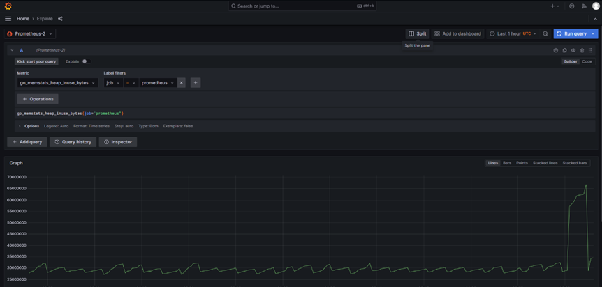Image resolution: width=602 pixels, height=287 pixels.
Task: Click the Add query button
Action: [x=27, y=142]
